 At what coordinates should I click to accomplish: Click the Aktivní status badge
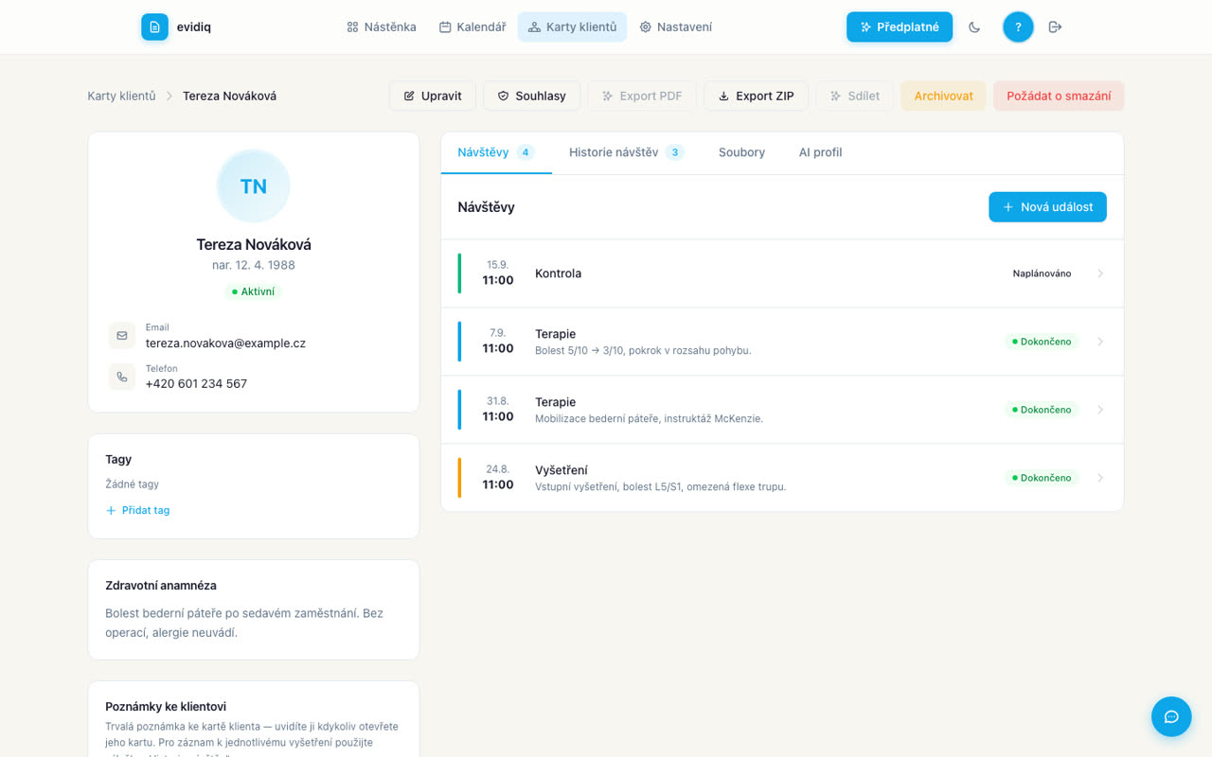254,291
